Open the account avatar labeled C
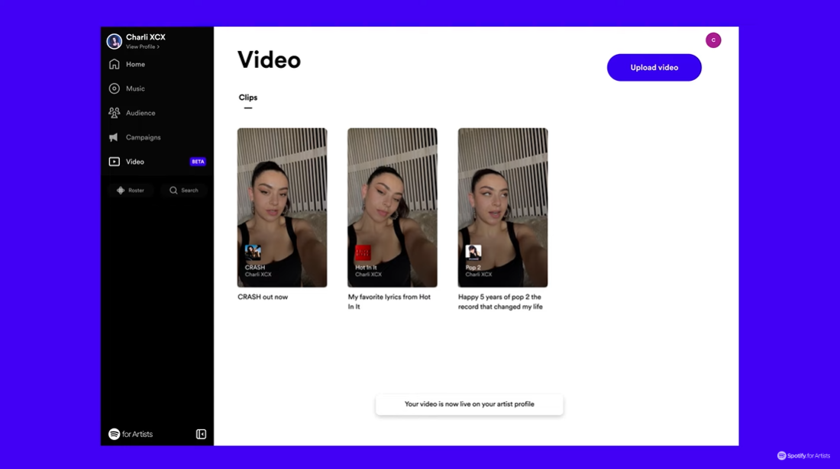 pos(713,40)
